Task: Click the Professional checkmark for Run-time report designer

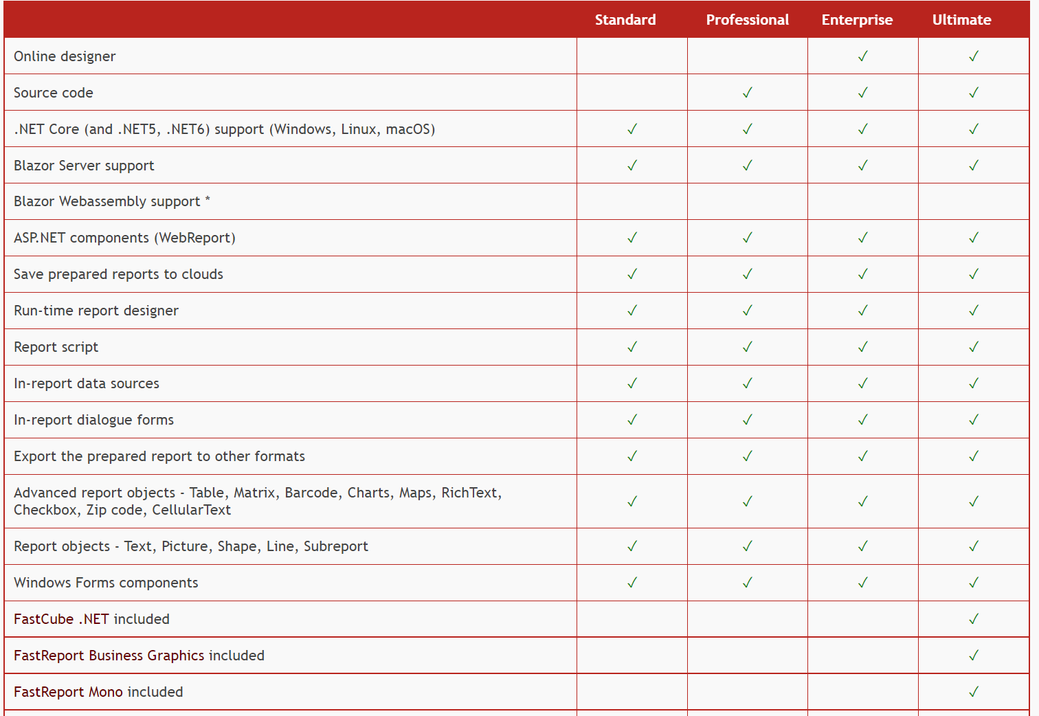Action: (747, 311)
